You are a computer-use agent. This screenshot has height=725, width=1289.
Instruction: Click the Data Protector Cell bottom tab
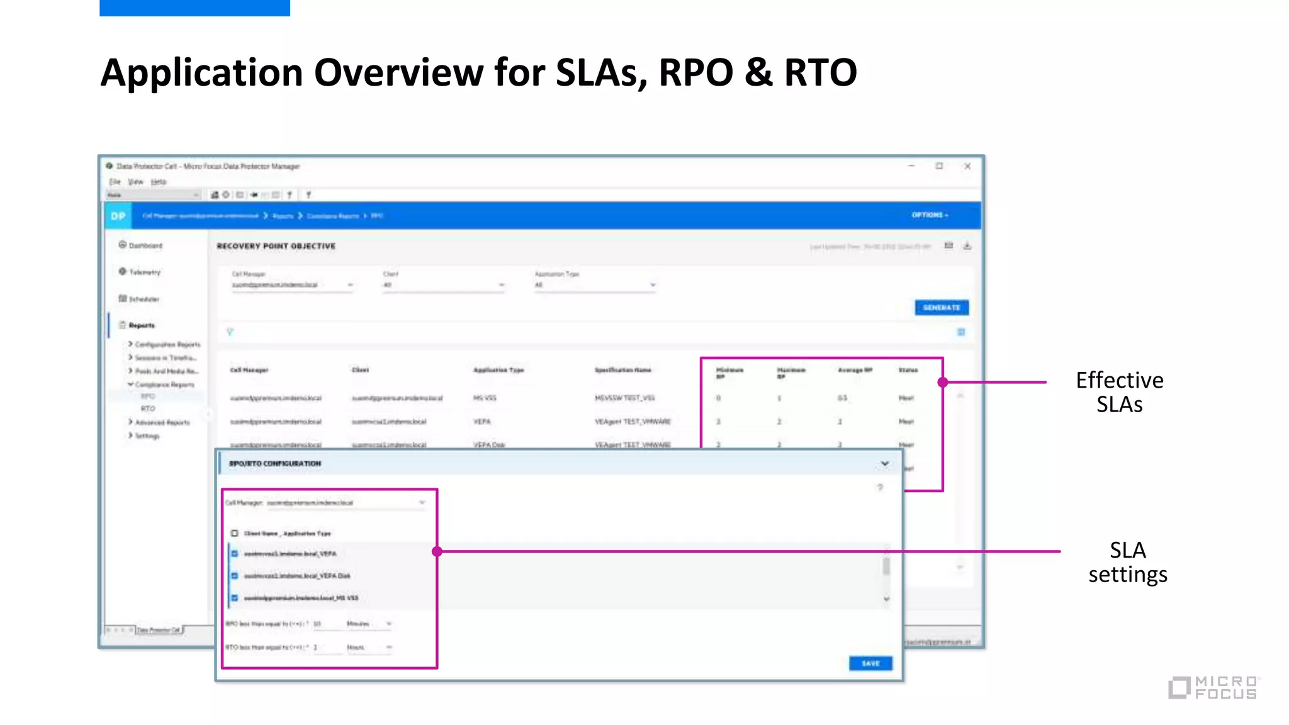click(159, 629)
